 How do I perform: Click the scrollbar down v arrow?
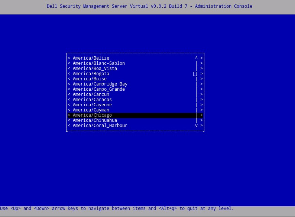[x=196, y=126]
